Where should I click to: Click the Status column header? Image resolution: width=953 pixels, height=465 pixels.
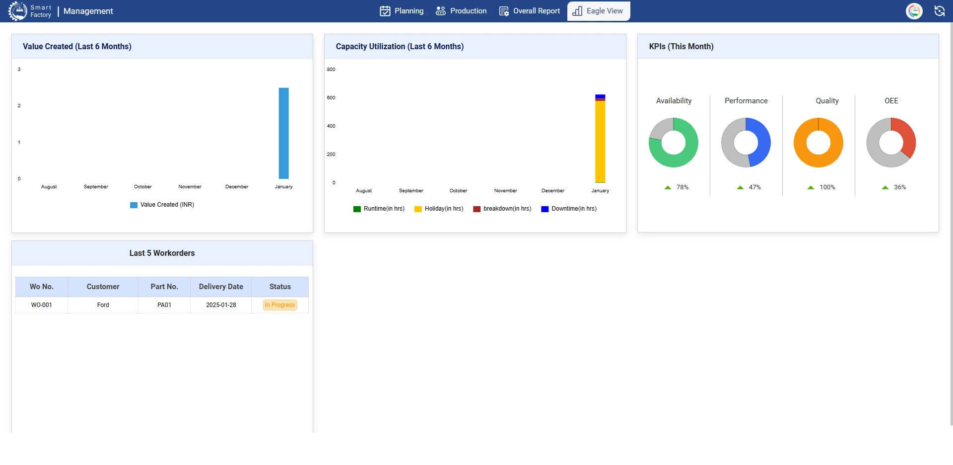pos(280,287)
